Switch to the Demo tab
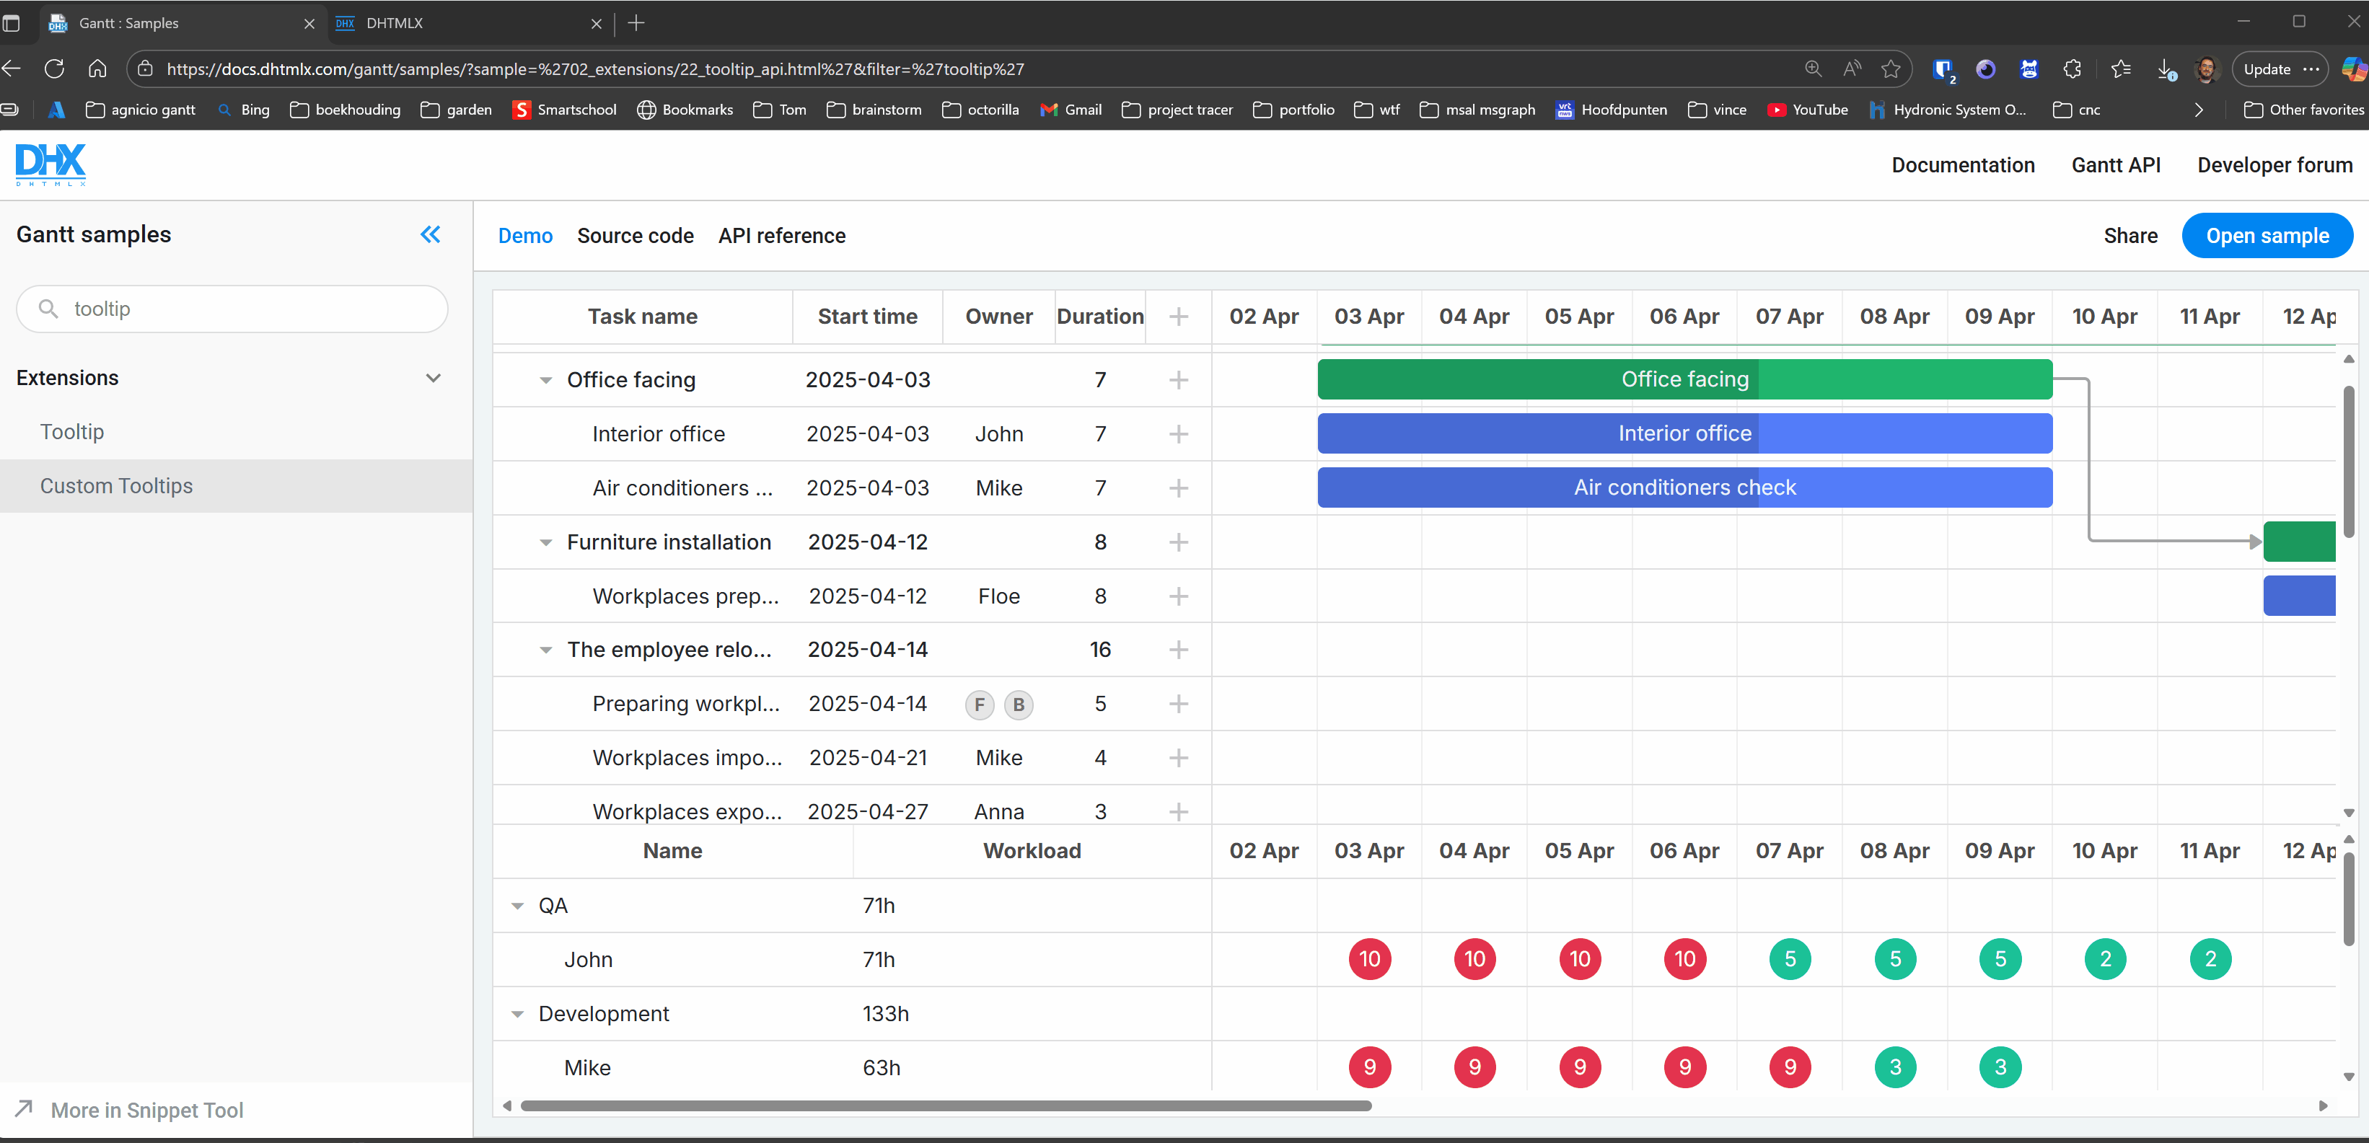 [525, 235]
